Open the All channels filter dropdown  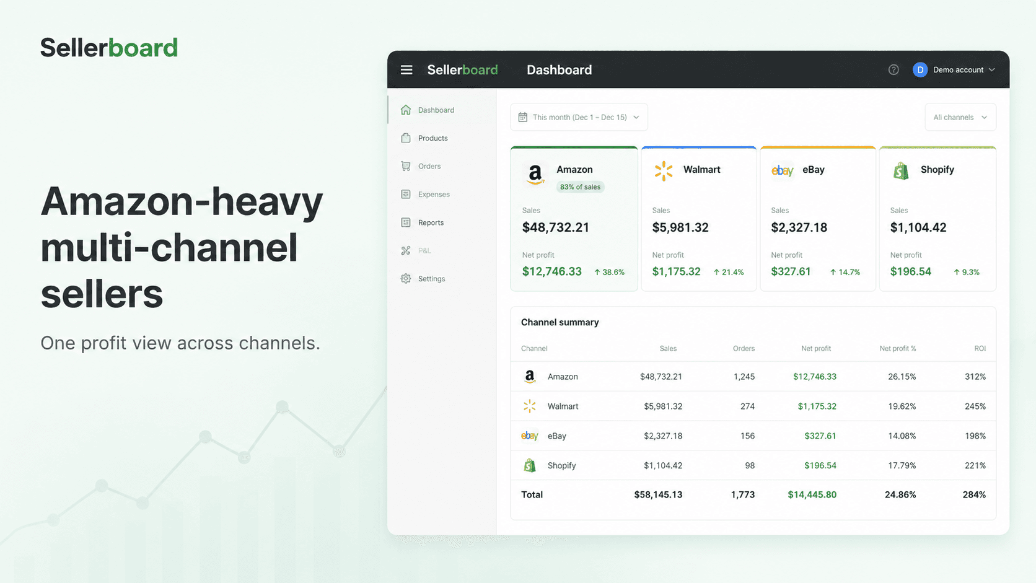pyautogui.click(x=960, y=117)
